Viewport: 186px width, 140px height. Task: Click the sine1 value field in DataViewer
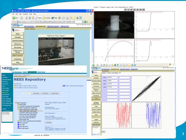pyautogui.click(x=112, y=77)
